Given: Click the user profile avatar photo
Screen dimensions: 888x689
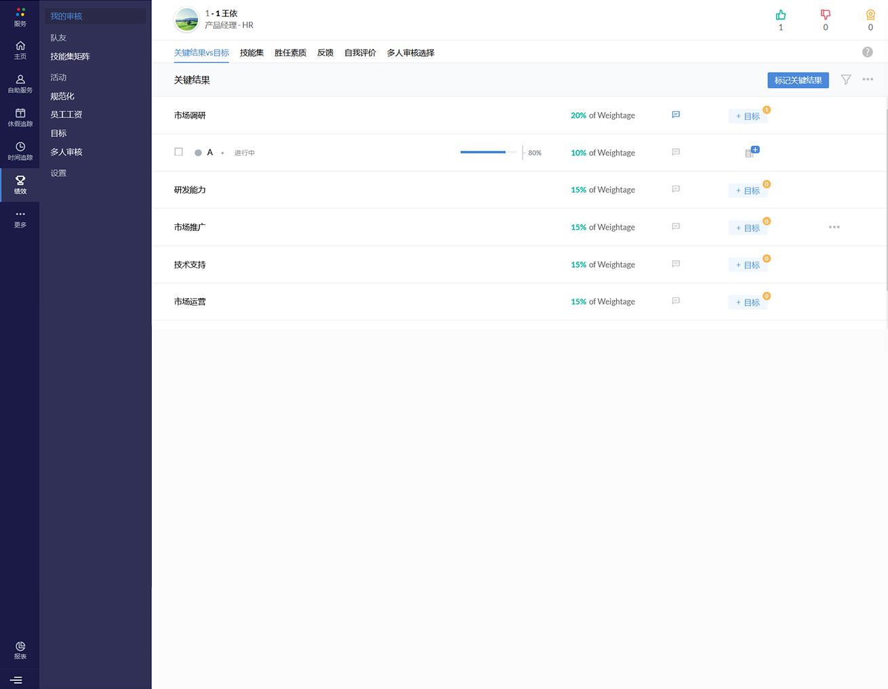Looking at the screenshot, I should pyautogui.click(x=186, y=20).
